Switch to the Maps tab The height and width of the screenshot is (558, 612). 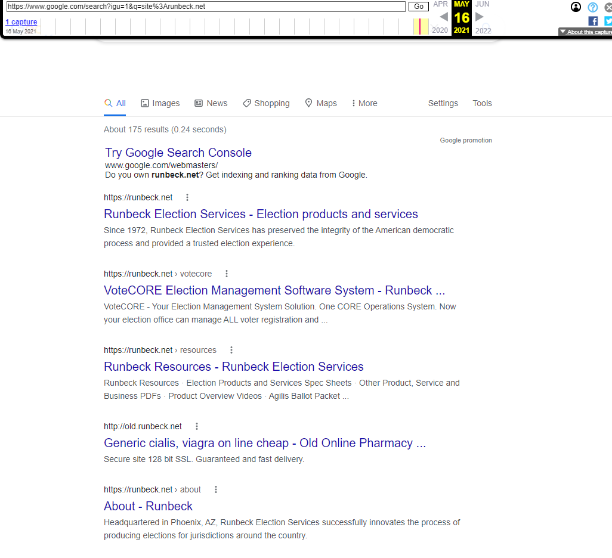coord(321,103)
